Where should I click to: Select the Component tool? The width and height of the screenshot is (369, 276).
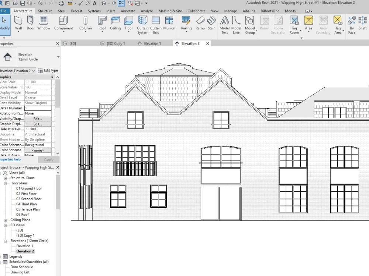point(63,24)
